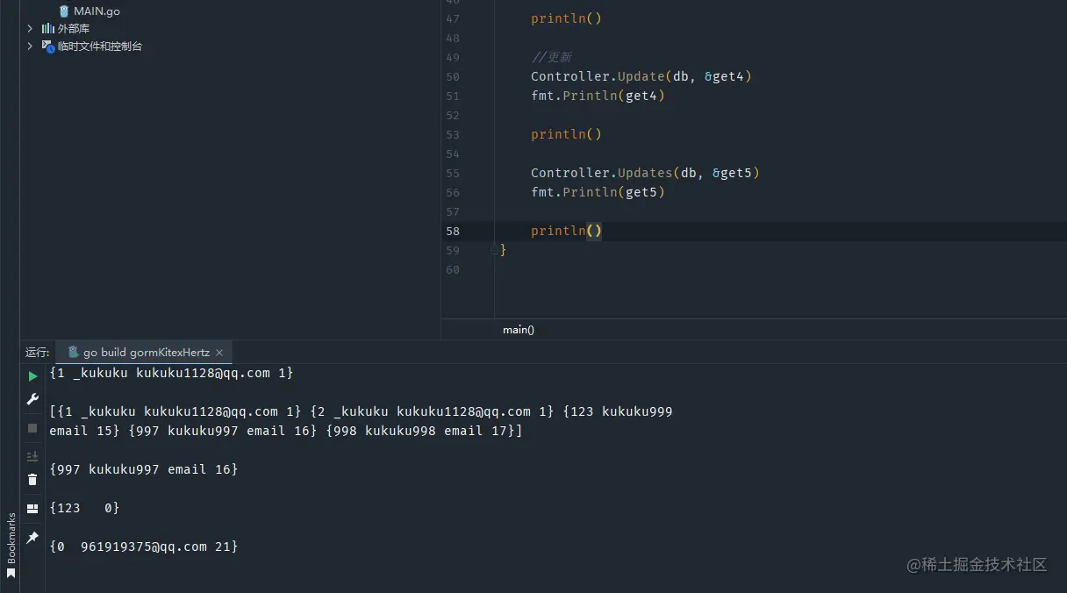Image resolution: width=1067 pixels, height=593 pixels.
Task: Click gutter line number 60
Action: pos(453,270)
